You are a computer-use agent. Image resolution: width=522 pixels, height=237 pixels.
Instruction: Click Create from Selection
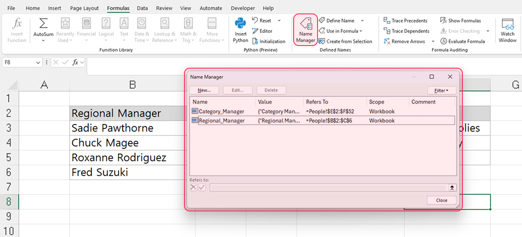coord(345,42)
